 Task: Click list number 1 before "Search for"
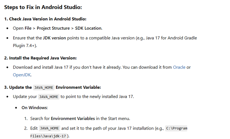(26, 118)
